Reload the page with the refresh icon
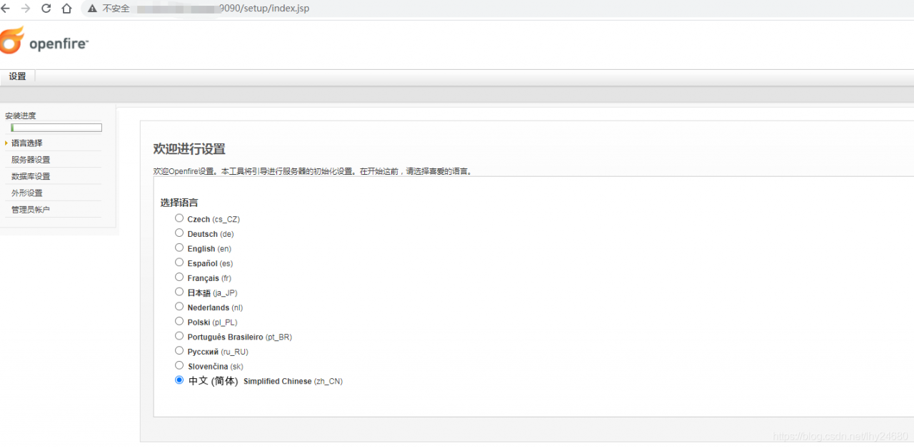The image size is (914, 448). tap(46, 9)
